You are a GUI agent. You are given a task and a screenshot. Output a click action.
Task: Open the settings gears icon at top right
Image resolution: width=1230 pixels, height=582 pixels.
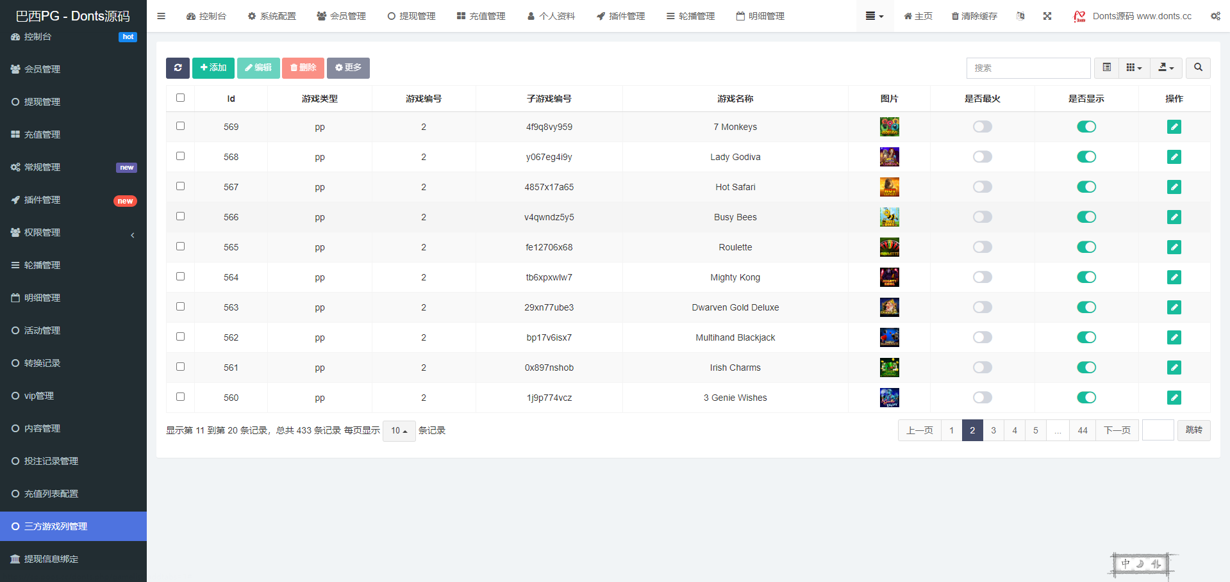click(x=1215, y=16)
